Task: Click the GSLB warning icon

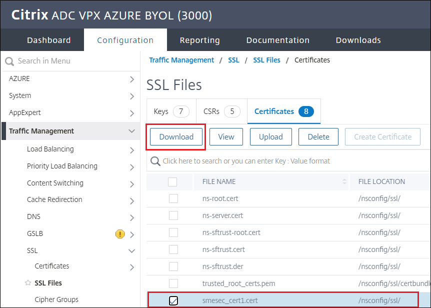Action: [120, 234]
